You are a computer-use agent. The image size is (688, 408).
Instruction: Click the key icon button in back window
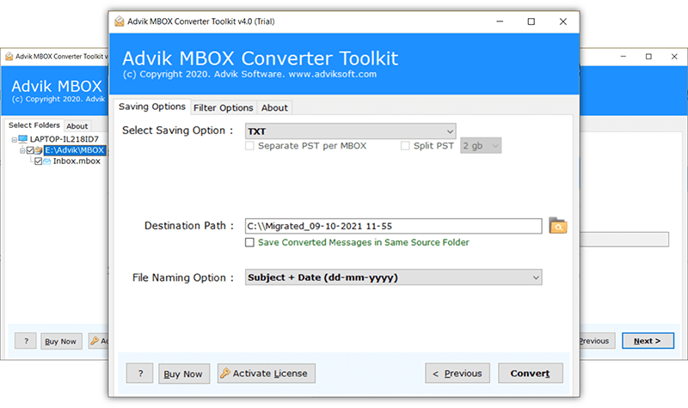(98, 340)
